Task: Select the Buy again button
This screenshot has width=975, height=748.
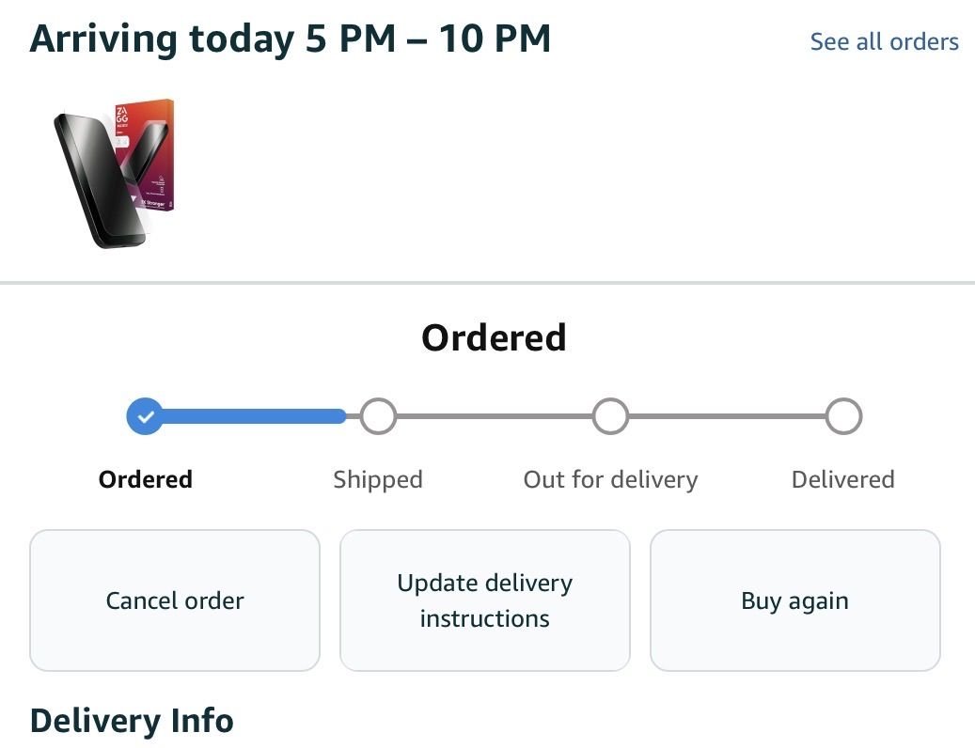Action: 794,600
